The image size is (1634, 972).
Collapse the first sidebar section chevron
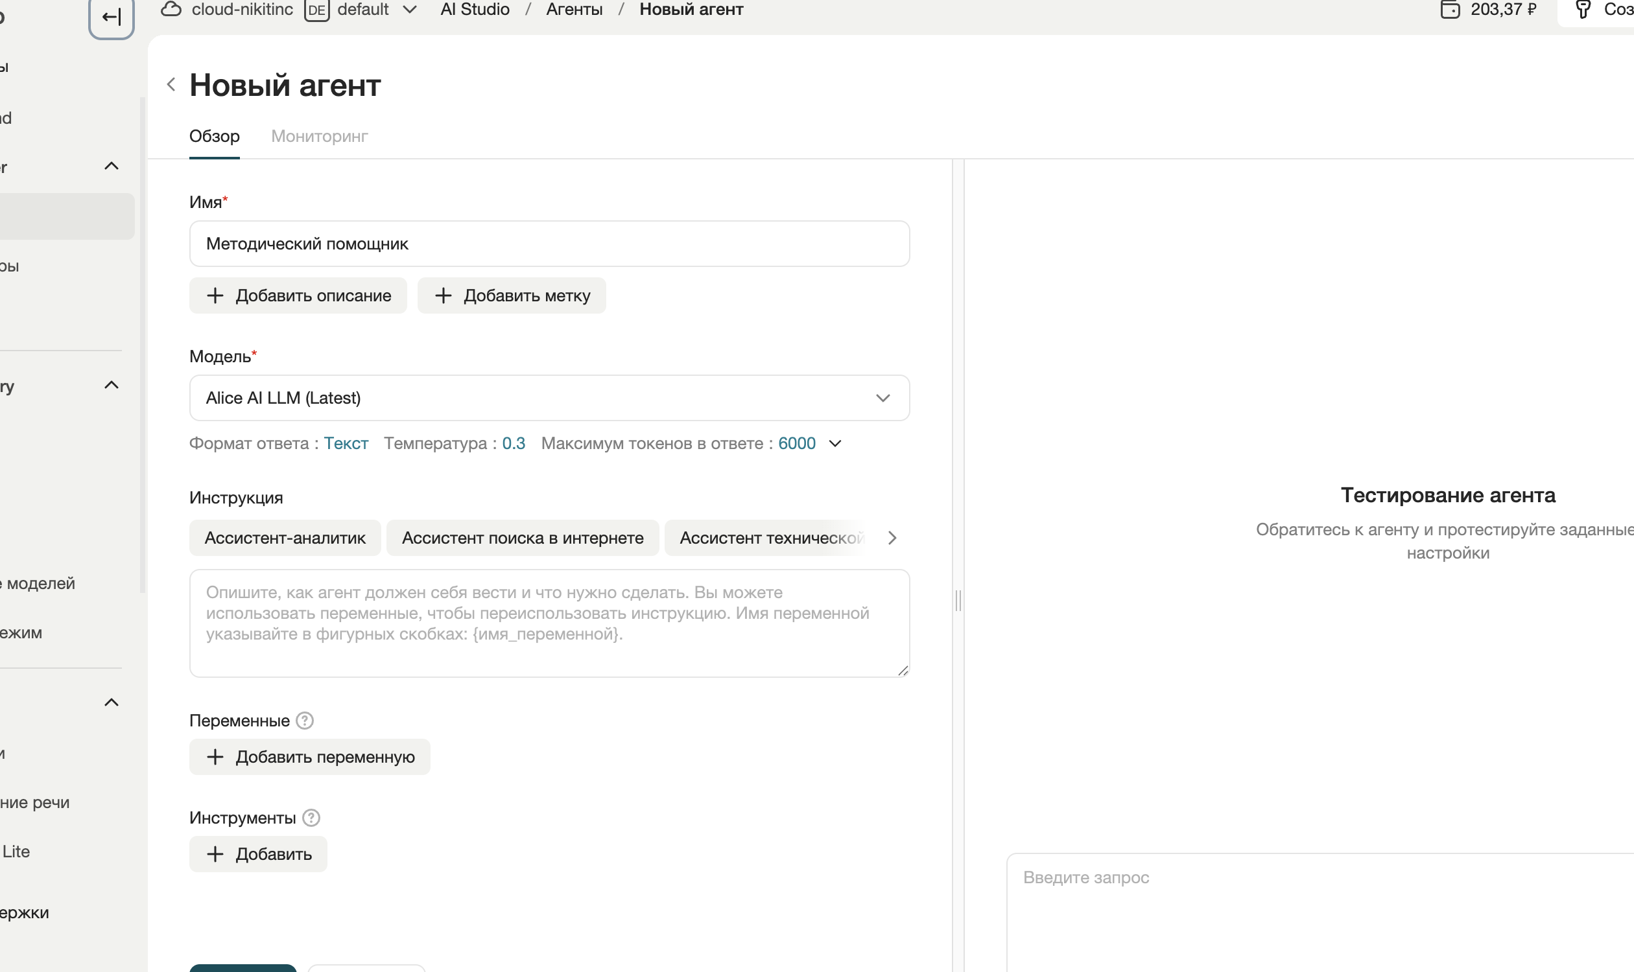pos(112,166)
